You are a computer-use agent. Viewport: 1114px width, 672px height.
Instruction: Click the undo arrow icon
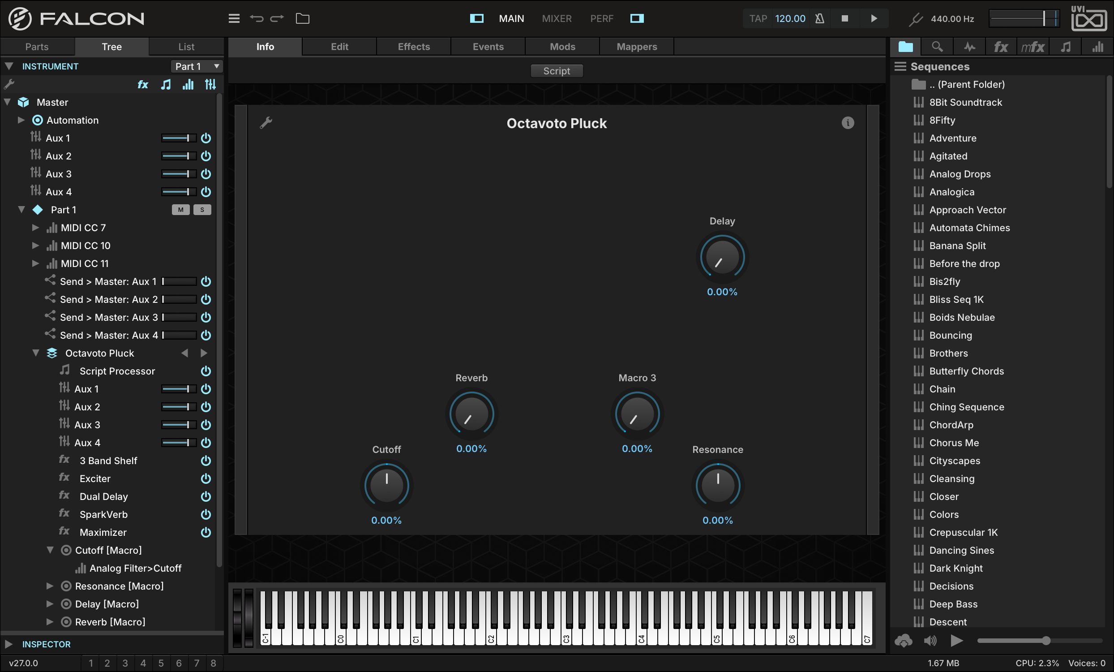click(257, 18)
